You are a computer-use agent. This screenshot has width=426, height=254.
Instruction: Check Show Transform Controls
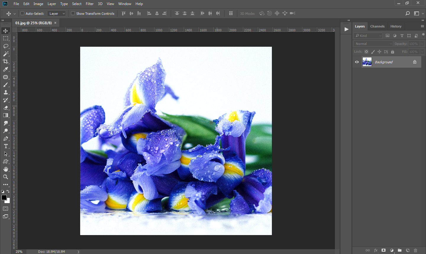(73, 13)
